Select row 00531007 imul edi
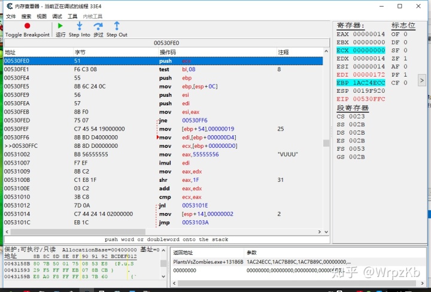Screen dimensions: 431x292 click(163, 163)
